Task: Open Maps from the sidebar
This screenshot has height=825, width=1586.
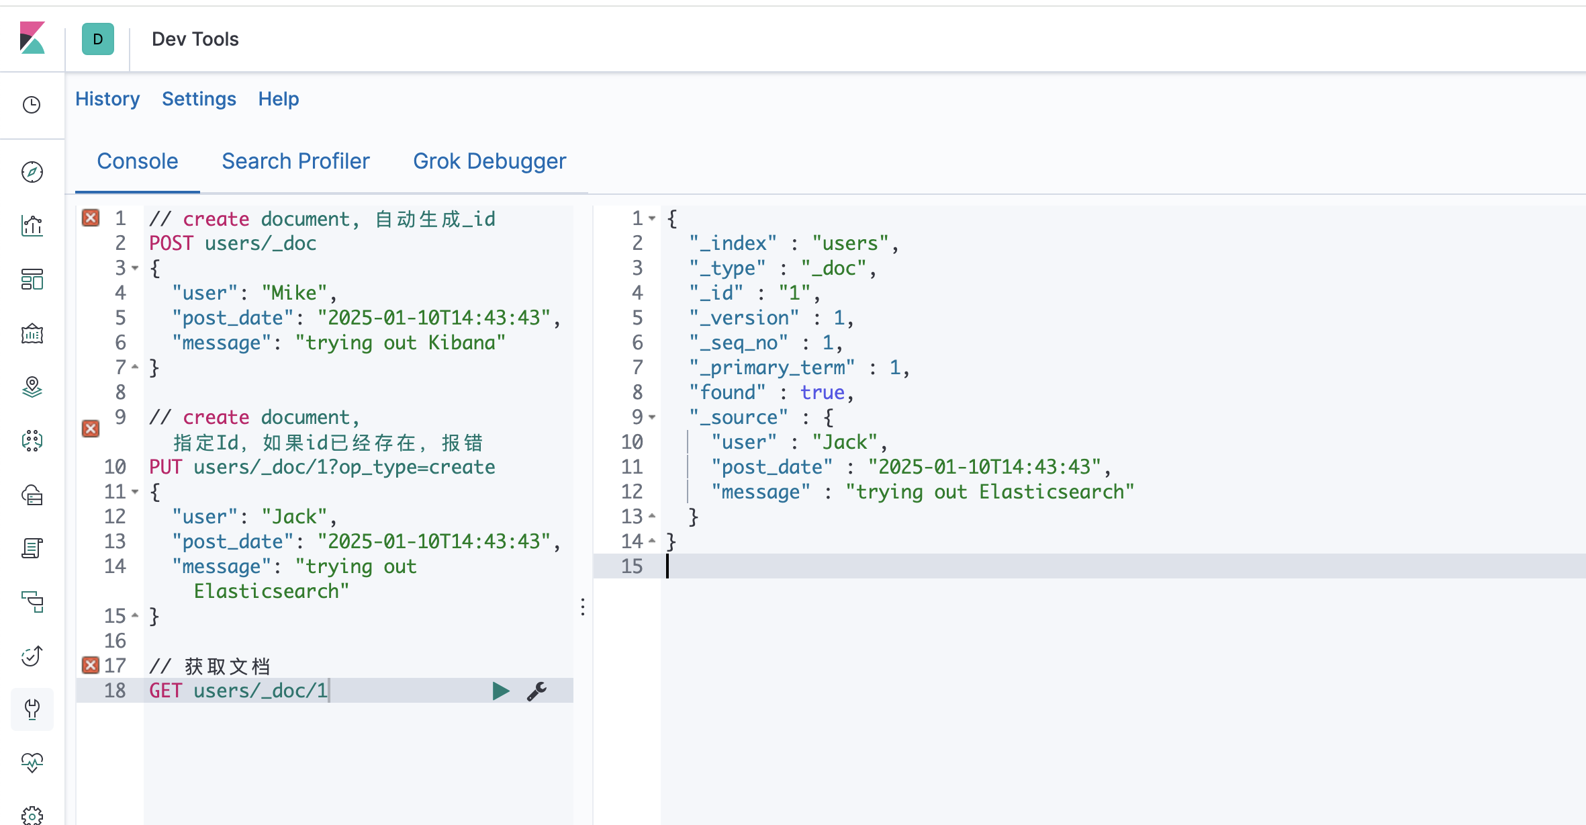Action: tap(32, 387)
